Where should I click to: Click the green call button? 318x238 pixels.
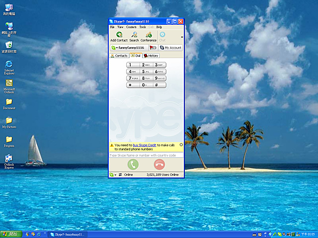pyautogui.click(x=133, y=165)
